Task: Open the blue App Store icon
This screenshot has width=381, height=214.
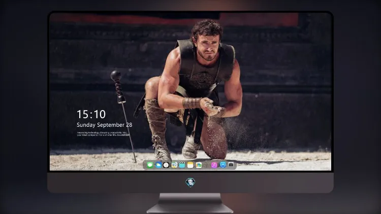Action: point(223,165)
